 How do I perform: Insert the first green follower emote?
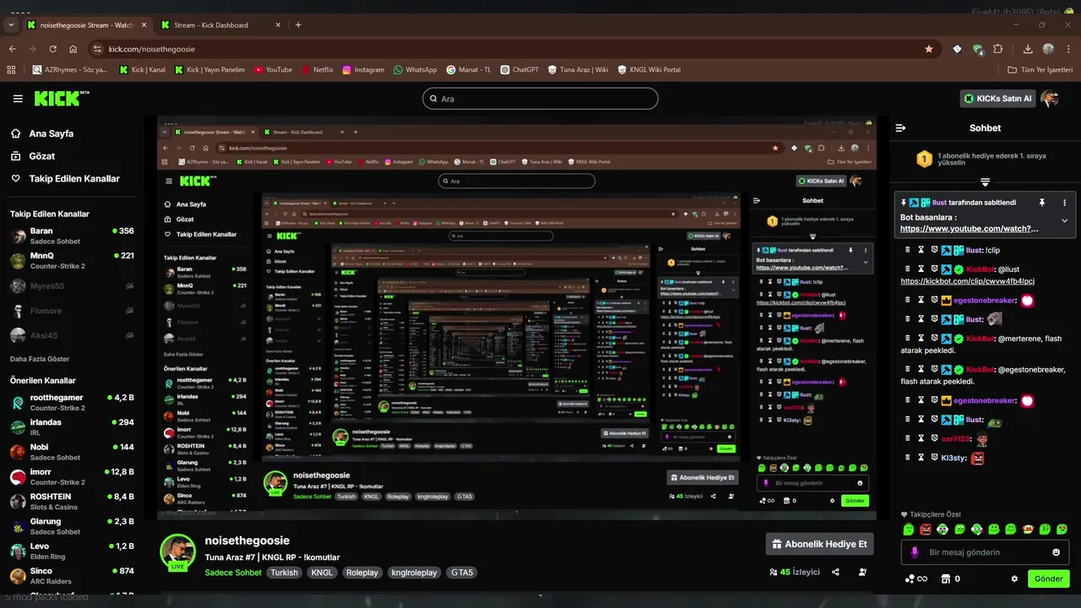click(x=909, y=529)
